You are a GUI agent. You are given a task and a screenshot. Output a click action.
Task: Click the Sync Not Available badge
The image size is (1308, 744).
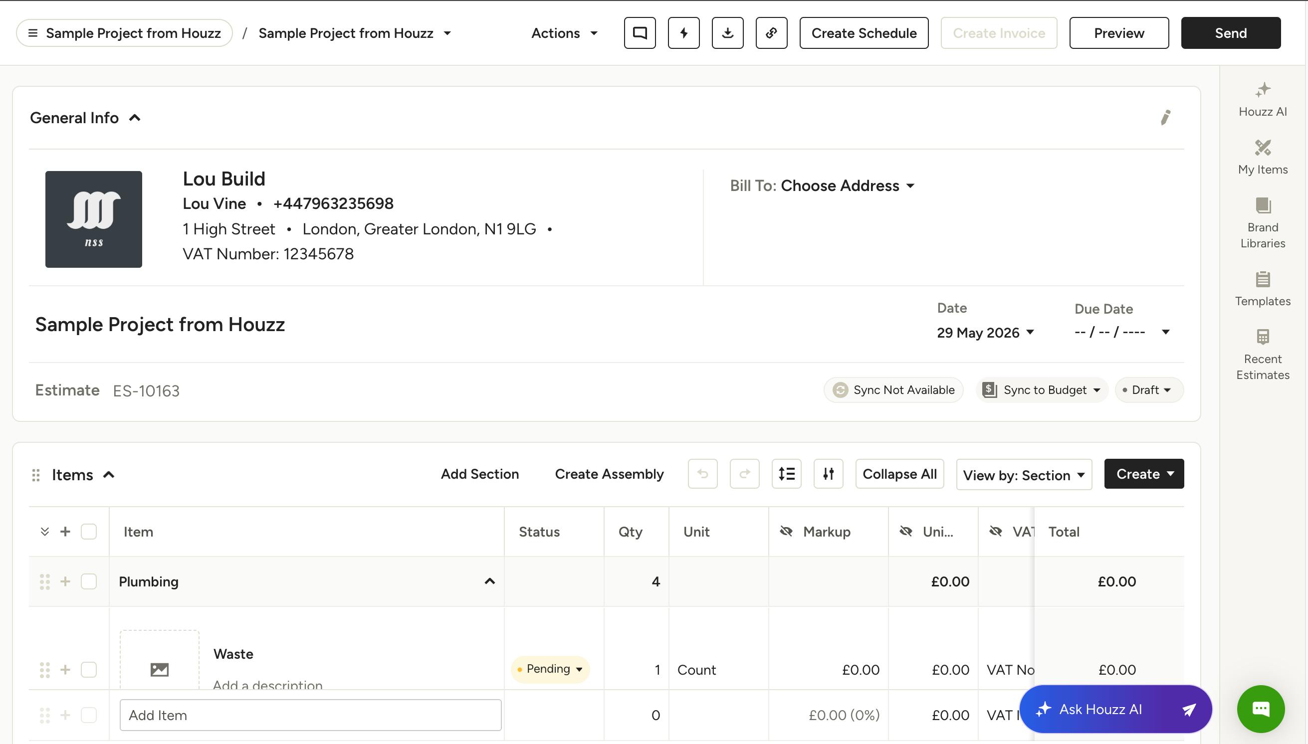(893, 390)
